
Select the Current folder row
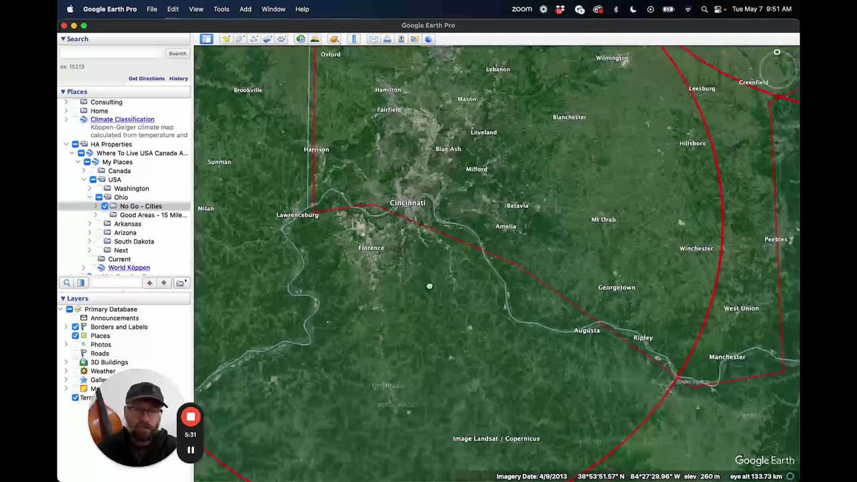(x=119, y=259)
